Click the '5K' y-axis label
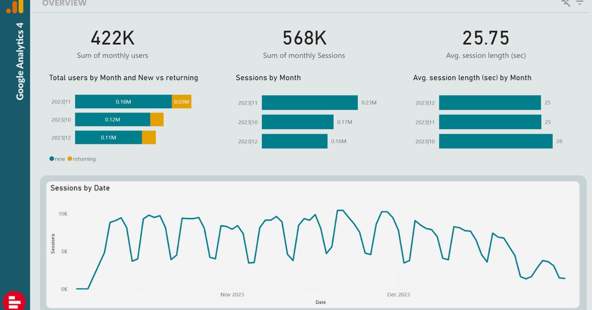Screen dimensions: 592x310 (x=65, y=251)
